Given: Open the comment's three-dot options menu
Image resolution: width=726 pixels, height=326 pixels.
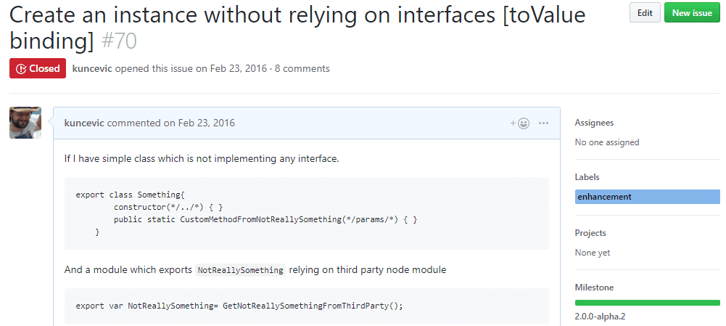Looking at the screenshot, I should 543,123.
